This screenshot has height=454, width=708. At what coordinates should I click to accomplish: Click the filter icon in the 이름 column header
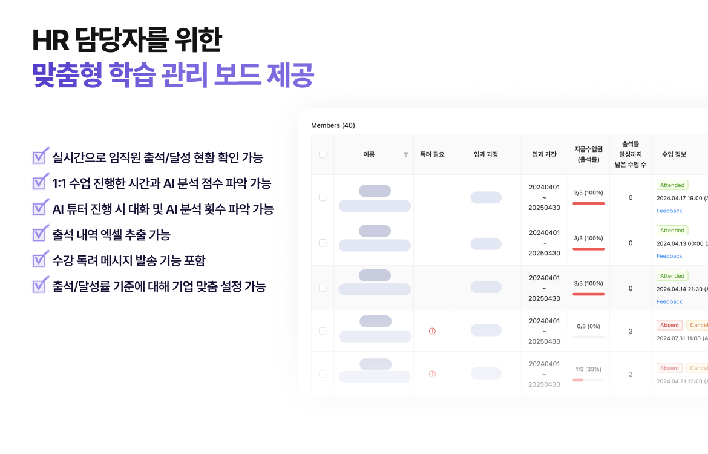pyautogui.click(x=406, y=154)
